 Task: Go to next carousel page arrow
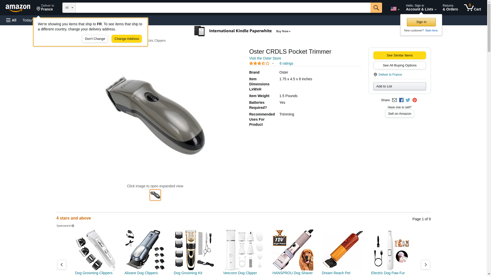425,264
